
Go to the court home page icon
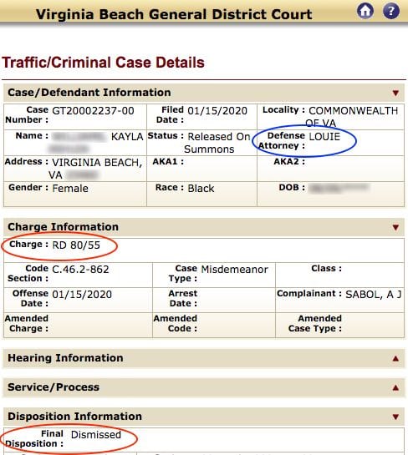point(365,11)
